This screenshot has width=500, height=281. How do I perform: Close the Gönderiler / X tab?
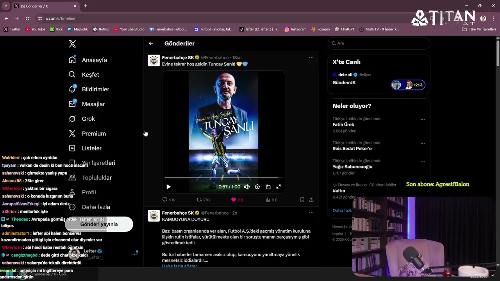[75, 6]
